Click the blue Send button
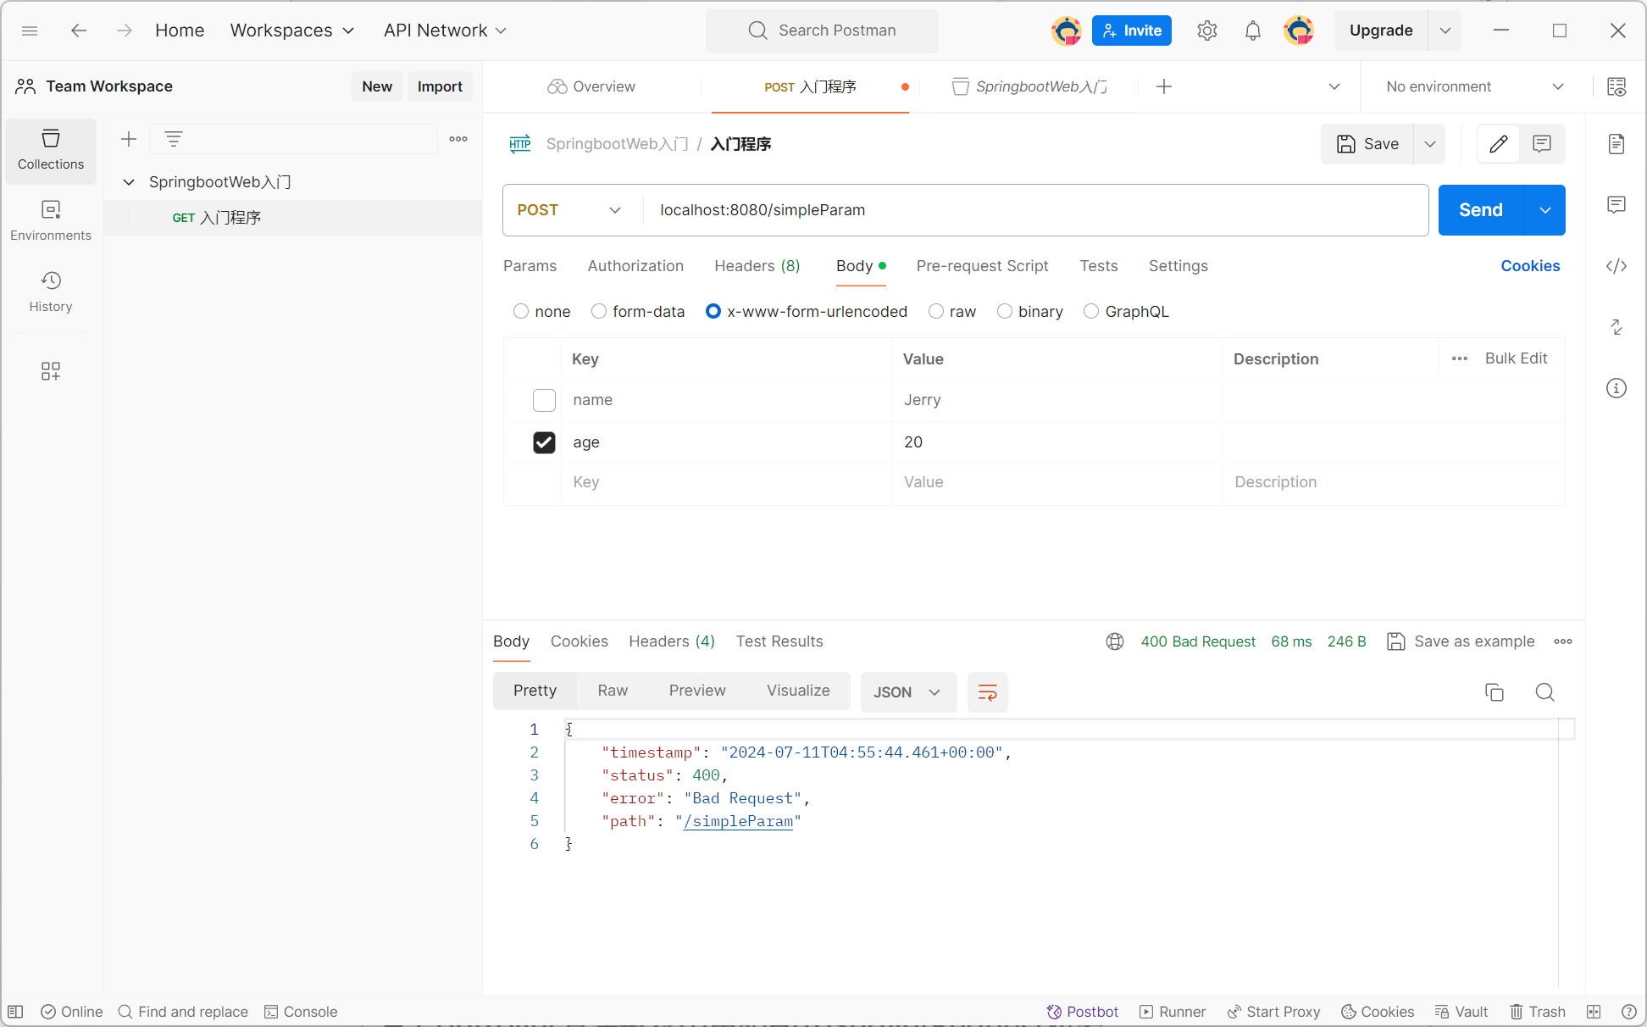The width and height of the screenshot is (1647, 1027). [x=1481, y=210]
